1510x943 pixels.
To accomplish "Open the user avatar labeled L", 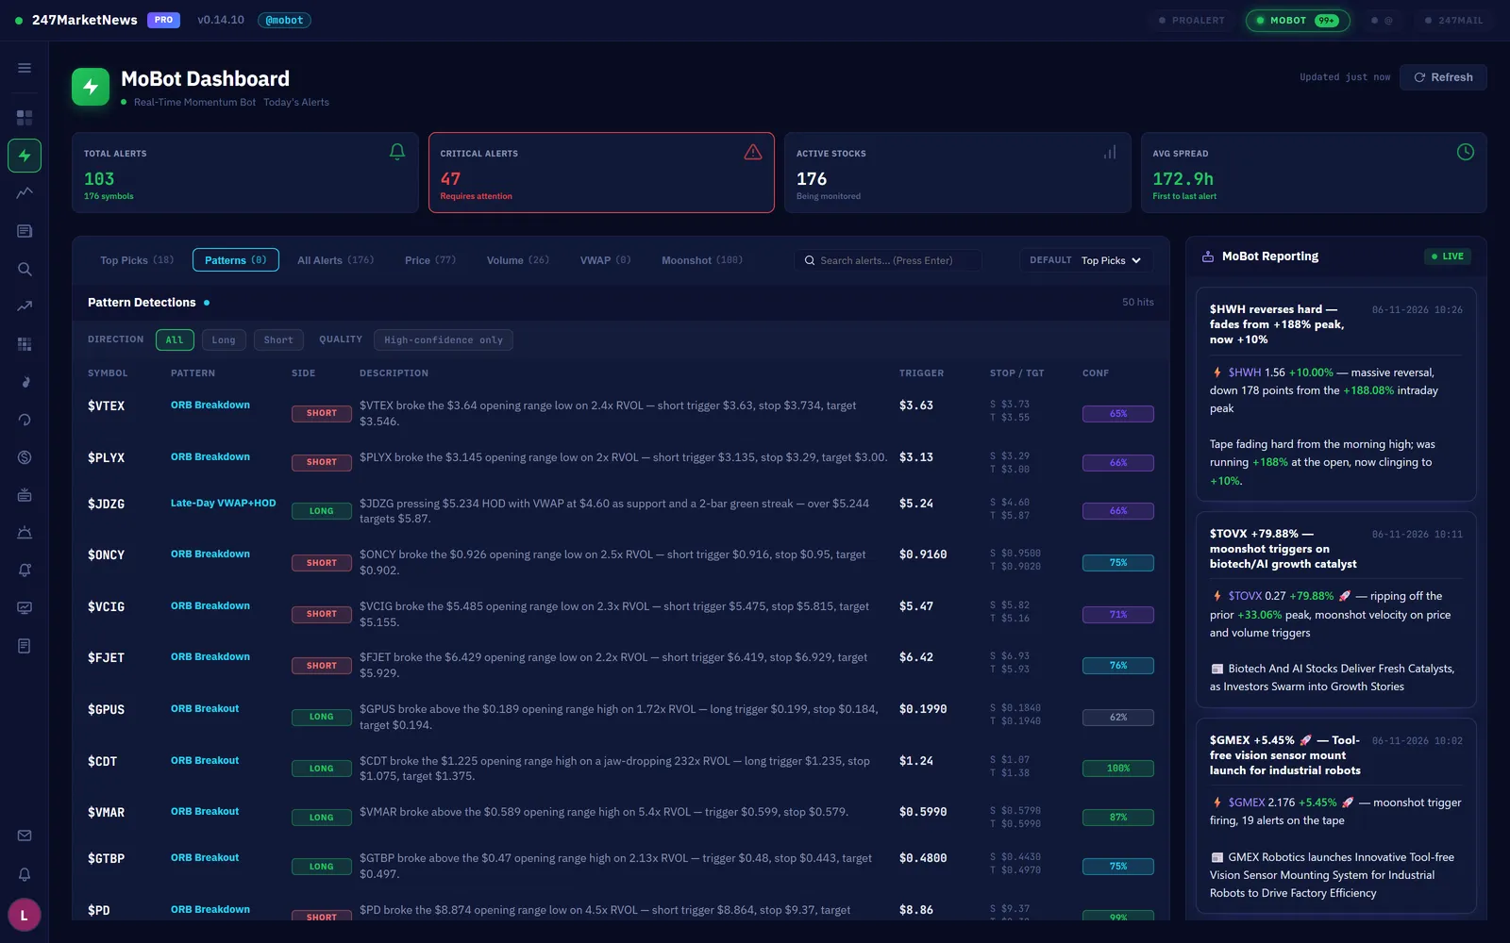I will 25,915.
